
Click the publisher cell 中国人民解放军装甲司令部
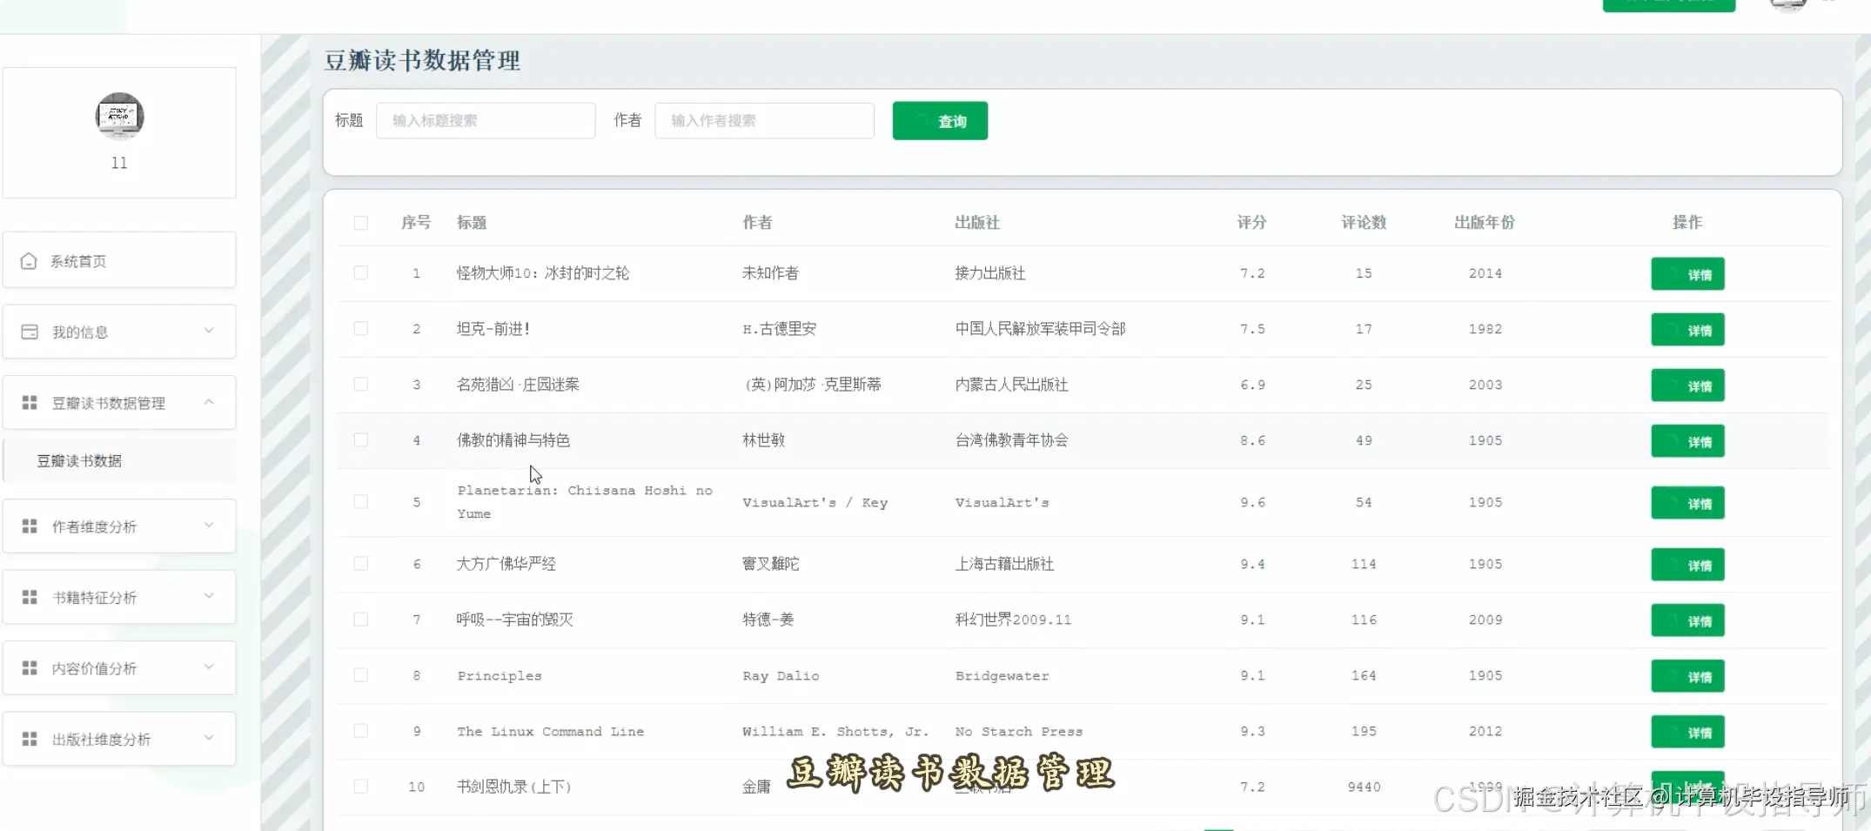tap(1040, 329)
